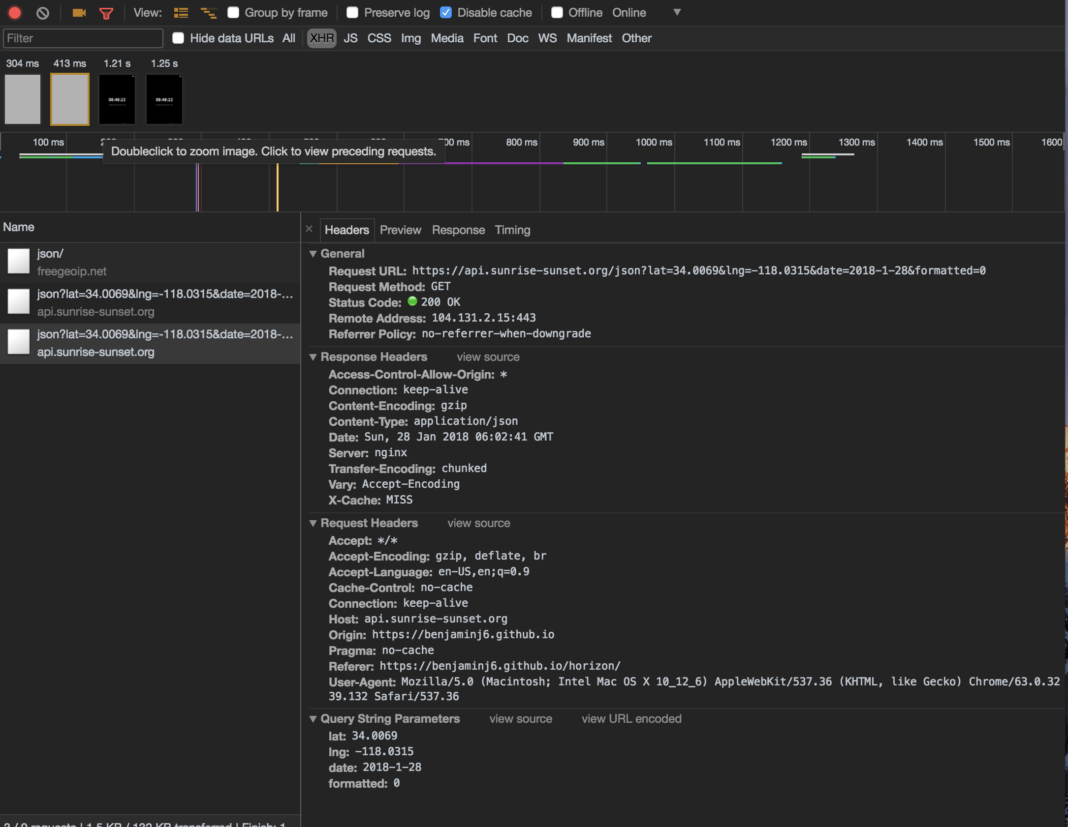
Task: Open the Online throttling selector
Action: click(x=629, y=13)
